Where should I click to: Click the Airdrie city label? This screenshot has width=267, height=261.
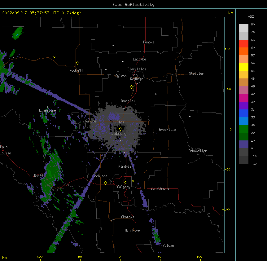click(x=125, y=166)
